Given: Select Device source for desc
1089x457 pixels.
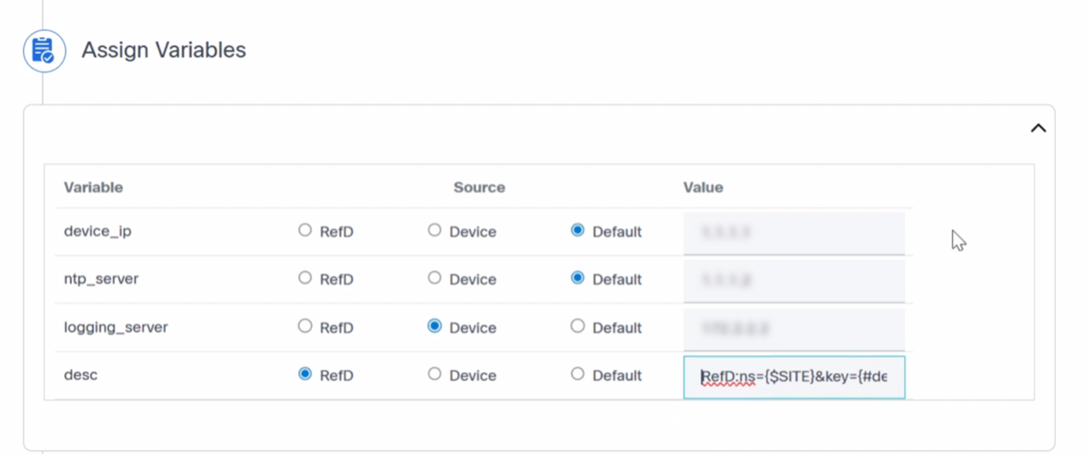Looking at the screenshot, I should click(434, 374).
